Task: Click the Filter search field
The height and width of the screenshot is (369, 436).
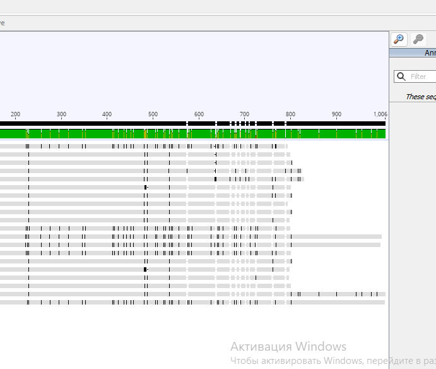Action: [415, 76]
